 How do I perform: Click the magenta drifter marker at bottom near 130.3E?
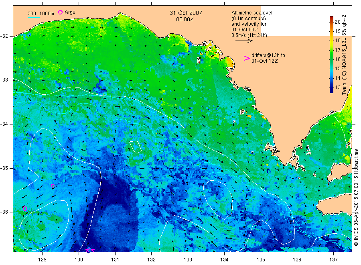tap(90, 250)
